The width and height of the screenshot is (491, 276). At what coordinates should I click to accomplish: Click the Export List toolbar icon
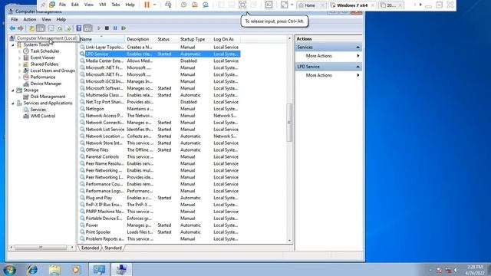[68, 28]
